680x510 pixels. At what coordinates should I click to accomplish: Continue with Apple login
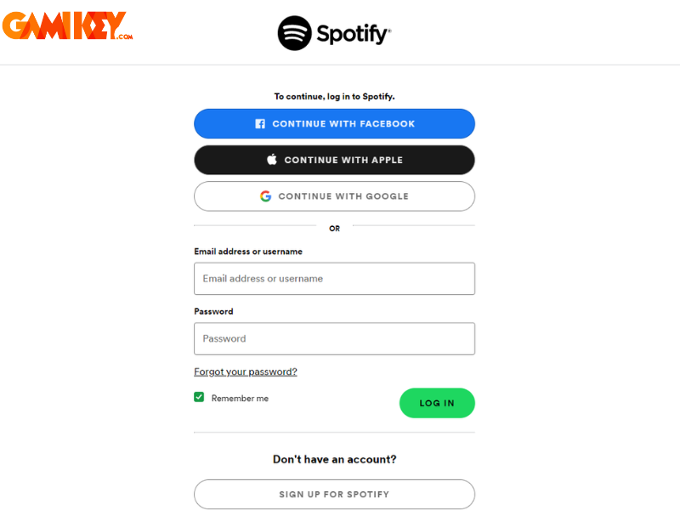(334, 160)
